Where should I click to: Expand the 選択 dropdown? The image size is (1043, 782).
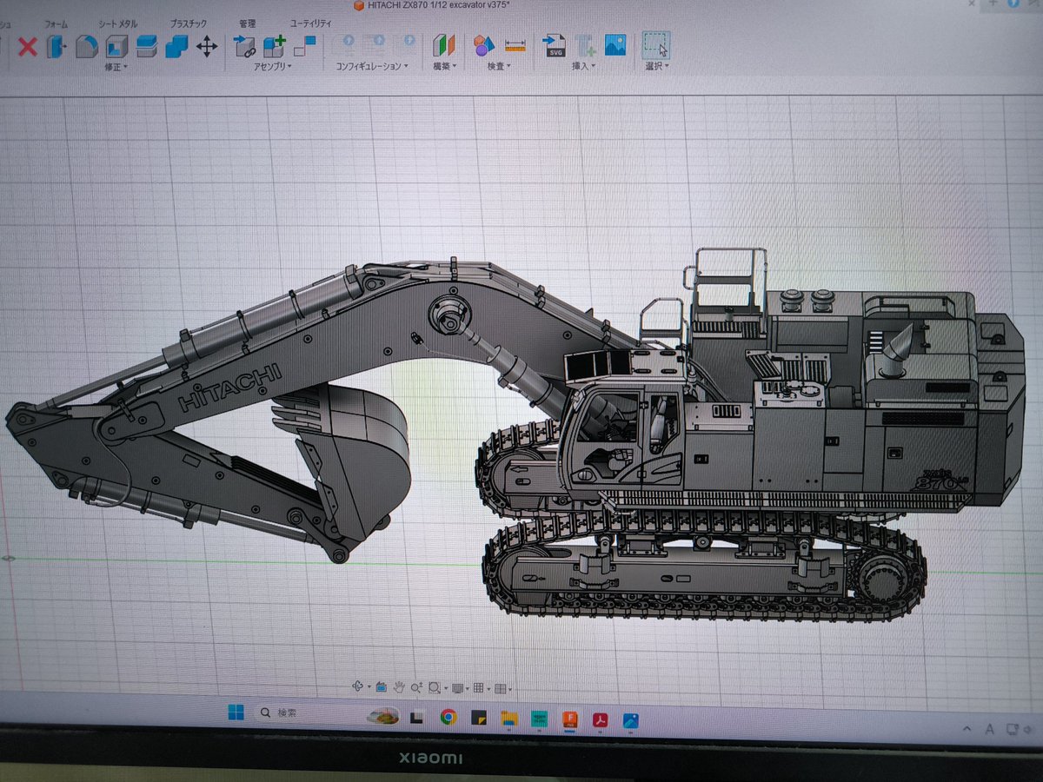(656, 66)
